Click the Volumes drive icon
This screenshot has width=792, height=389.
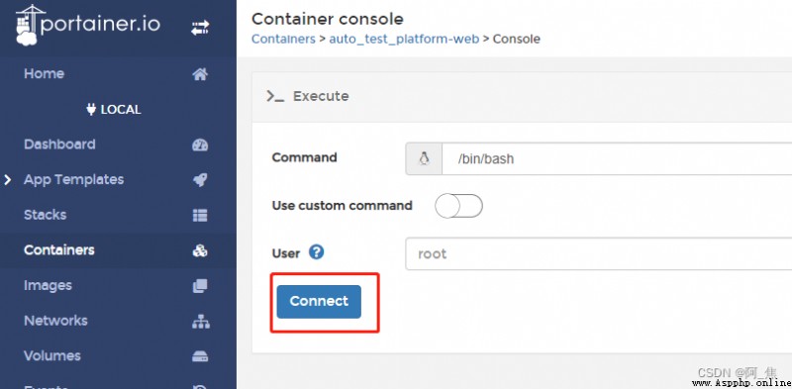click(200, 356)
